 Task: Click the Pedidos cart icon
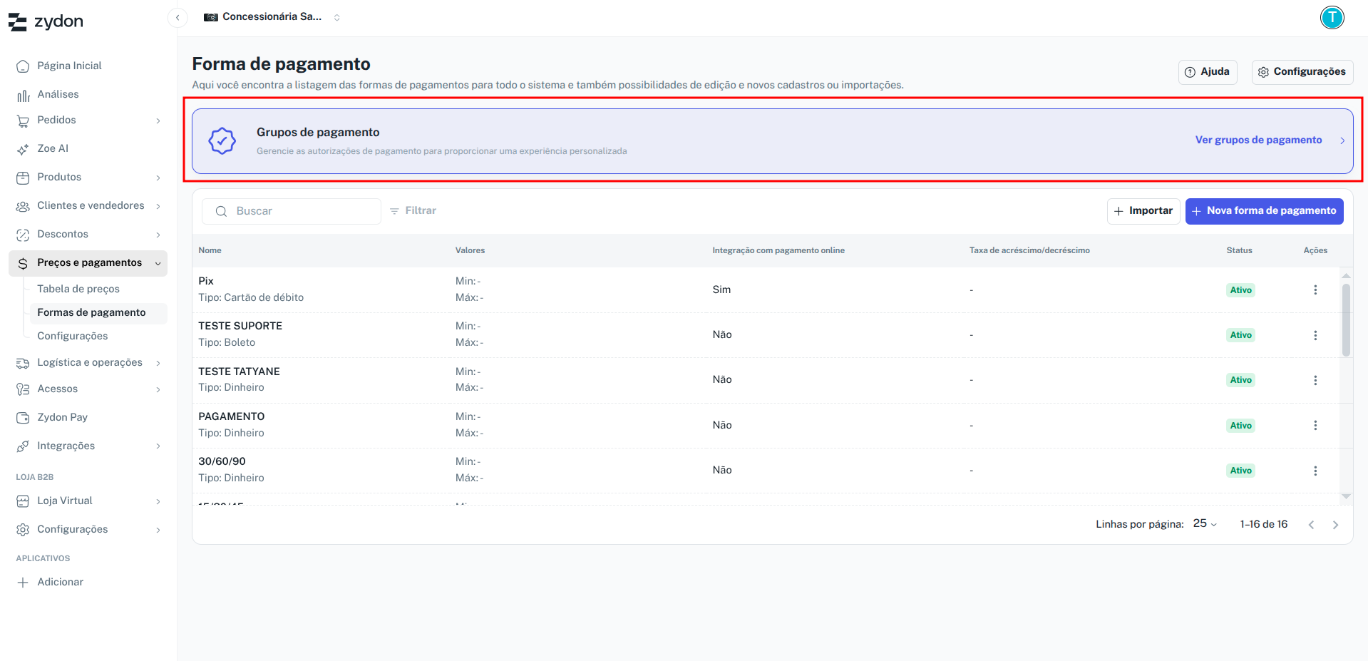pos(23,121)
